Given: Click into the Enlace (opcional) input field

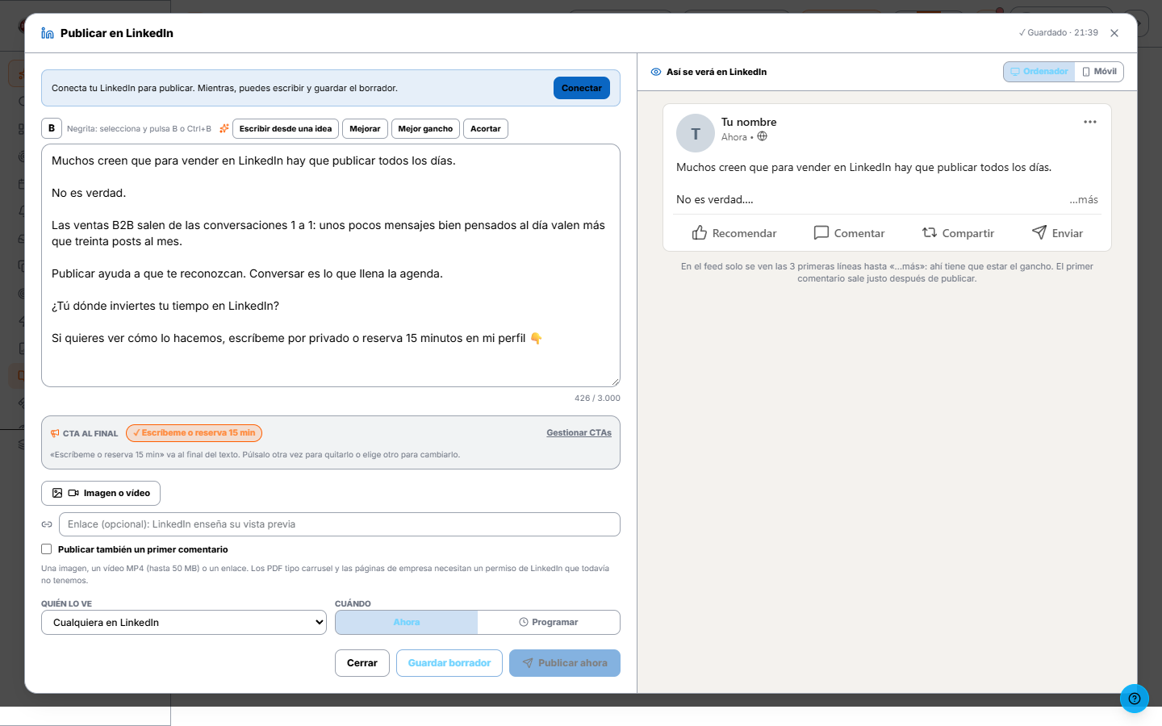Looking at the screenshot, I should coord(340,524).
